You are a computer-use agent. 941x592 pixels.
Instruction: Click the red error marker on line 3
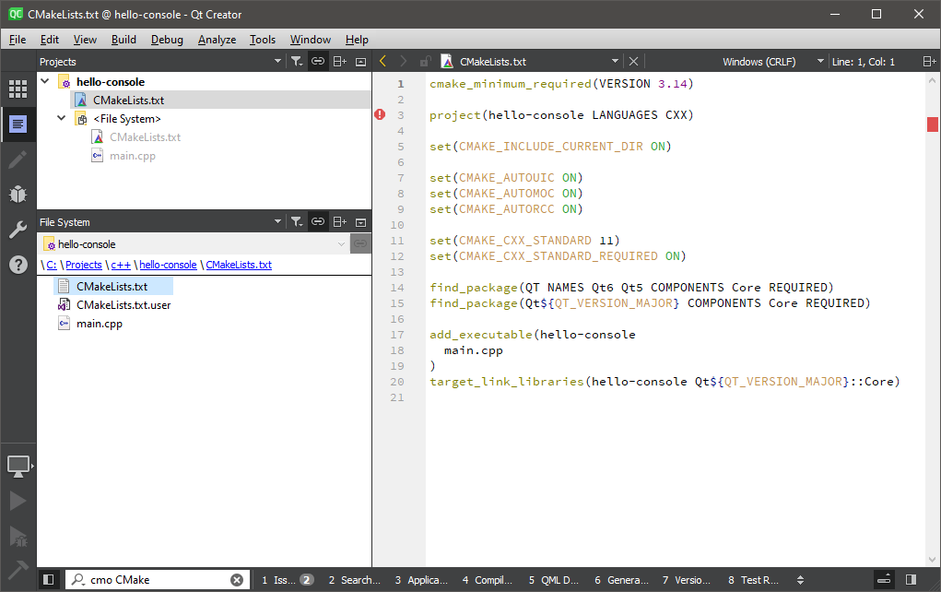[x=380, y=115]
